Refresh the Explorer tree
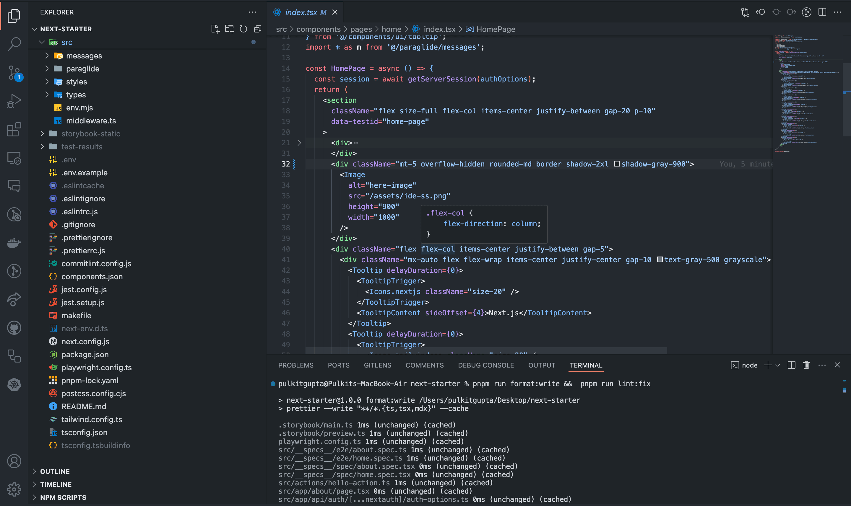The image size is (851, 506). (x=243, y=29)
